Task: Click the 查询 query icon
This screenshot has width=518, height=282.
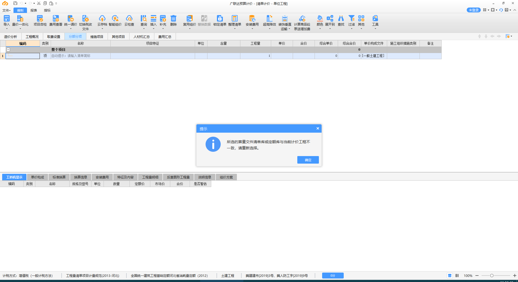Action: pos(144,18)
